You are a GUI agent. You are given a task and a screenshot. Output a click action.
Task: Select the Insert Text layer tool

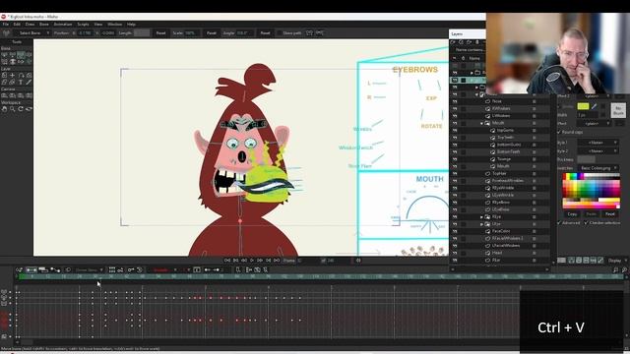(21, 83)
